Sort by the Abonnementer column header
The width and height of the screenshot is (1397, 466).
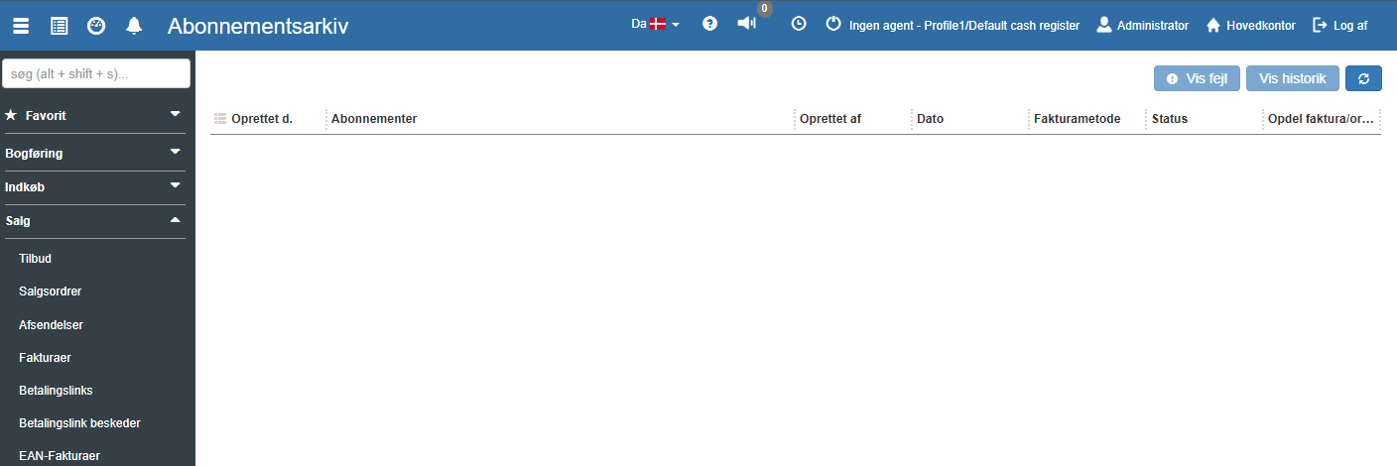coord(374,119)
